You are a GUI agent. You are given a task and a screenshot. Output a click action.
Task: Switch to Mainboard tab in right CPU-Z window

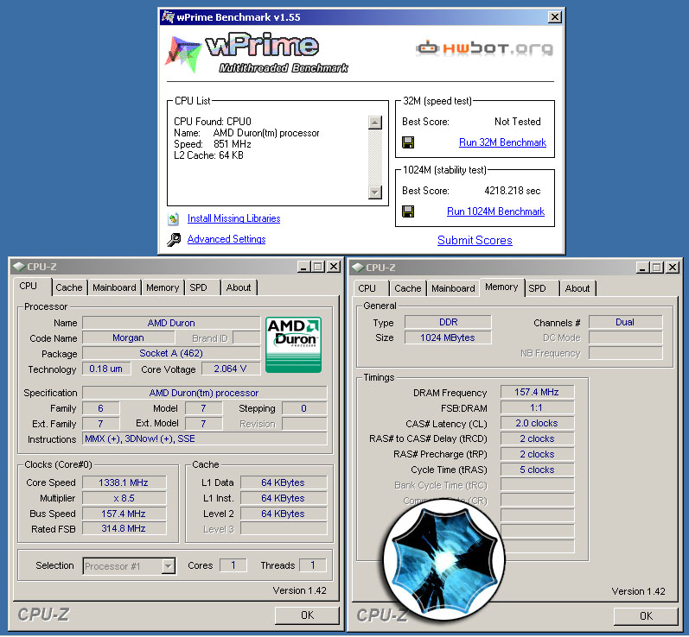click(x=453, y=288)
